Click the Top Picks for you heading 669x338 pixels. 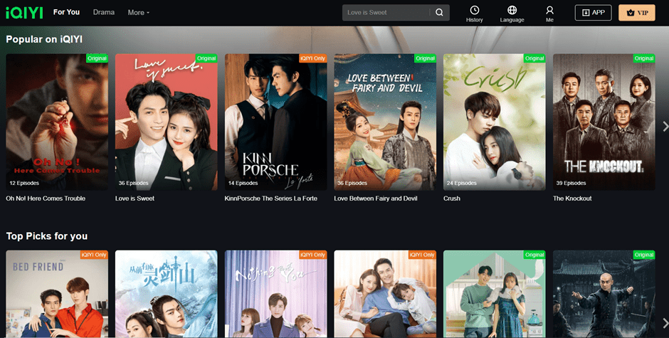46,236
